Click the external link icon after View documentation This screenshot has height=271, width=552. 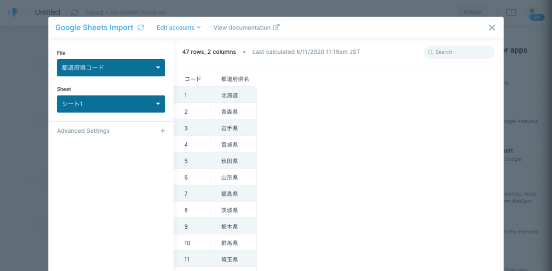point(276,28)
